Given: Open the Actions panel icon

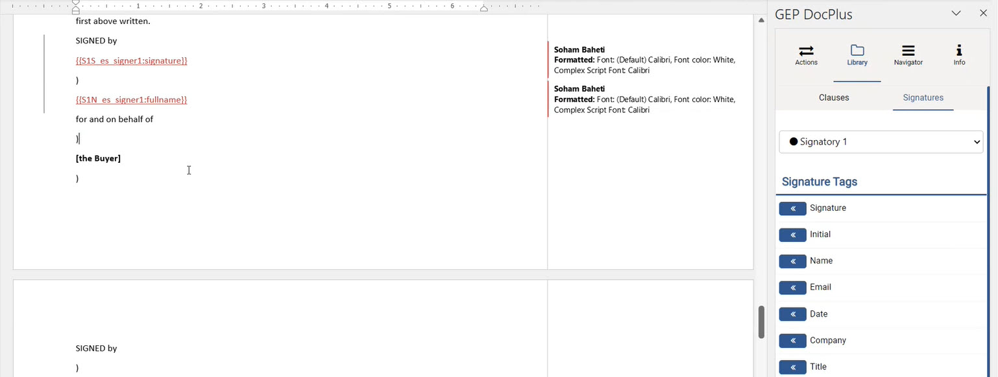Looking at the screenshot, I should [806, 51].
